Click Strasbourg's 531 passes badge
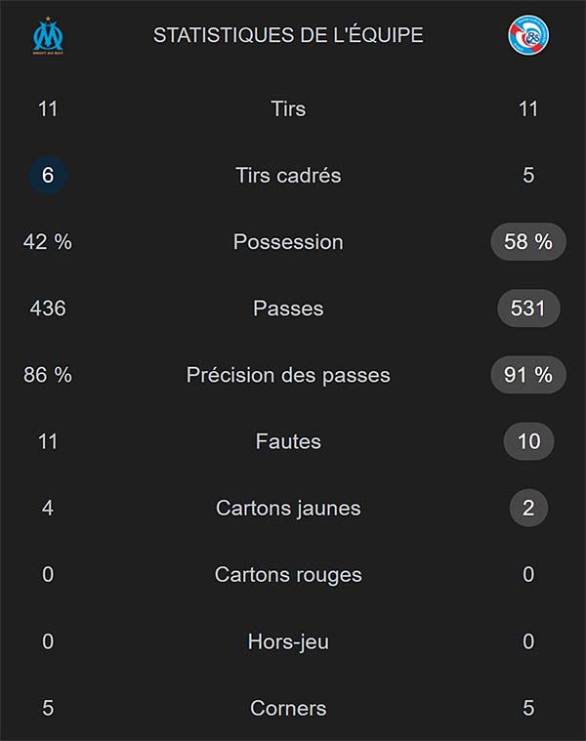This screenshot has width=586, height=741. (x=528, y=309)
